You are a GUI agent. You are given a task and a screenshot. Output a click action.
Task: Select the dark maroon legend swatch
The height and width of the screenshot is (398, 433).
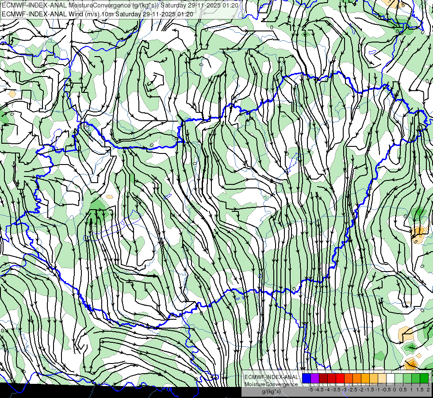[x=323, y=378]
